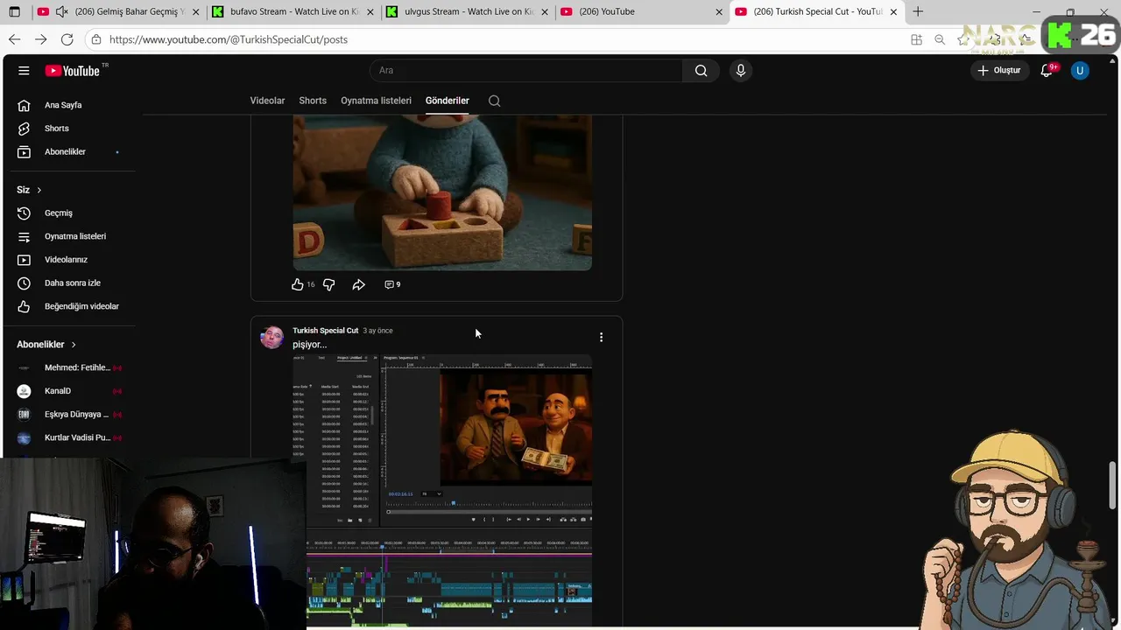Go back in the browser
The image size is (1121, 630).
click(x=14, y=39)
